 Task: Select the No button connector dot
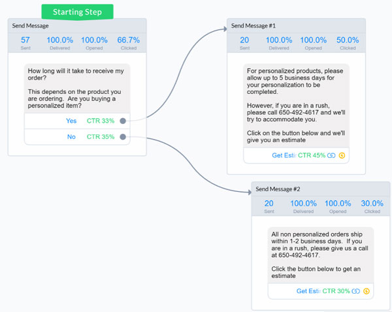point(123,137)
